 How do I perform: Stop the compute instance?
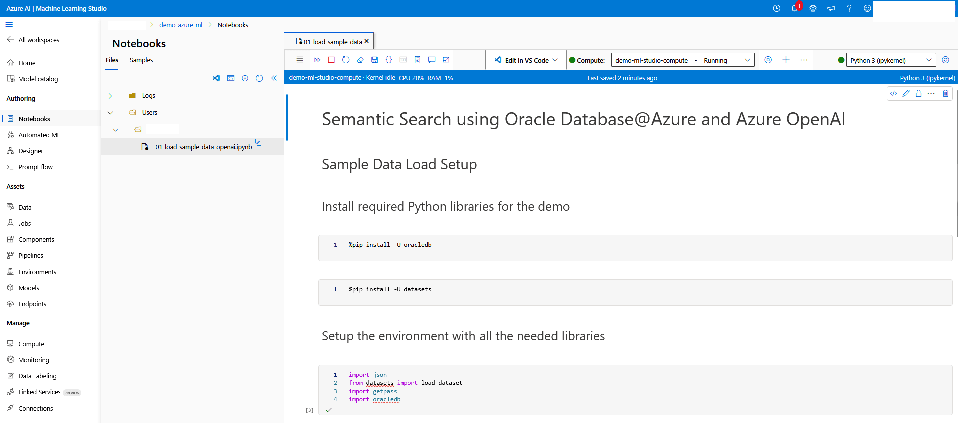768,60
